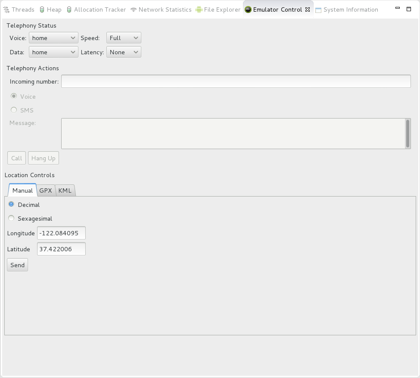Maximize the view panel
Viewport: 420px width, 378px height.
coord(409,9)
